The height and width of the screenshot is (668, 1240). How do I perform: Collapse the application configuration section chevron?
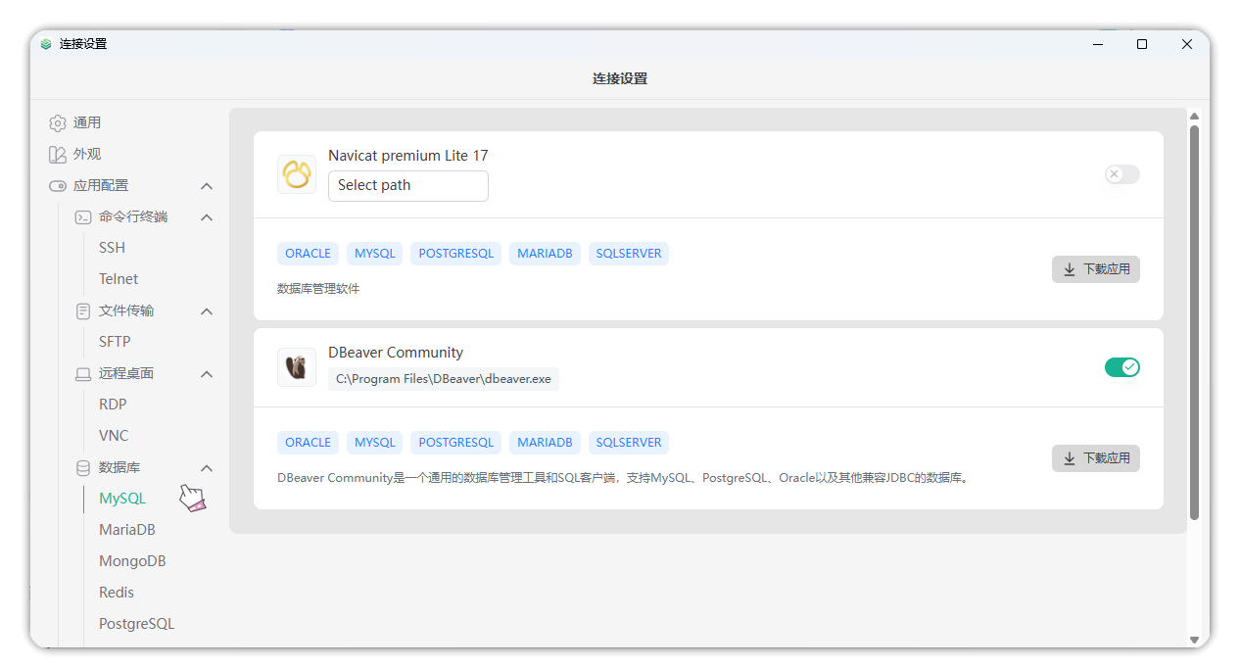click(x=207, y=186)
